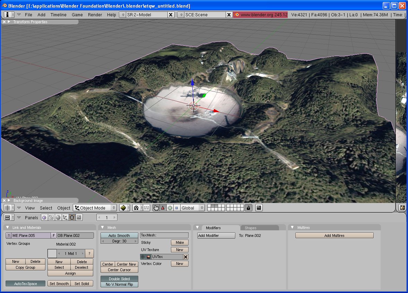Click the Logic context icon in Panels

point(44,217)
